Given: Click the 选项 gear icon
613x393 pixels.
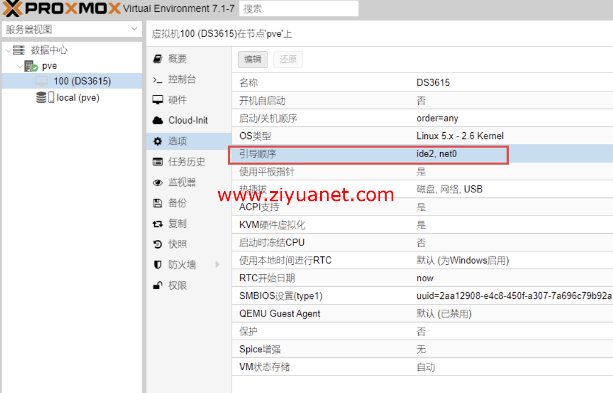Looking at the screenshot, I should pyautogui.click(x=157, y=141).
